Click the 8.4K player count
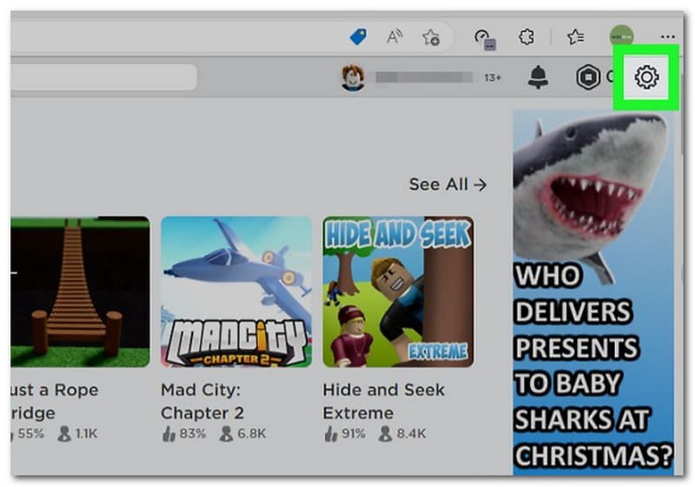Viewport: 695px width, 487px height. coord(402,433)
